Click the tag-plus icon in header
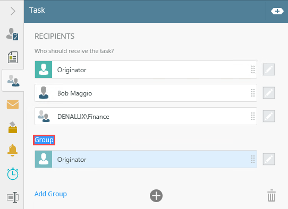 [277, 11]
